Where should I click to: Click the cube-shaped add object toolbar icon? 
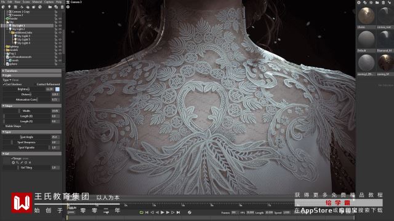[x=3, y=7]
